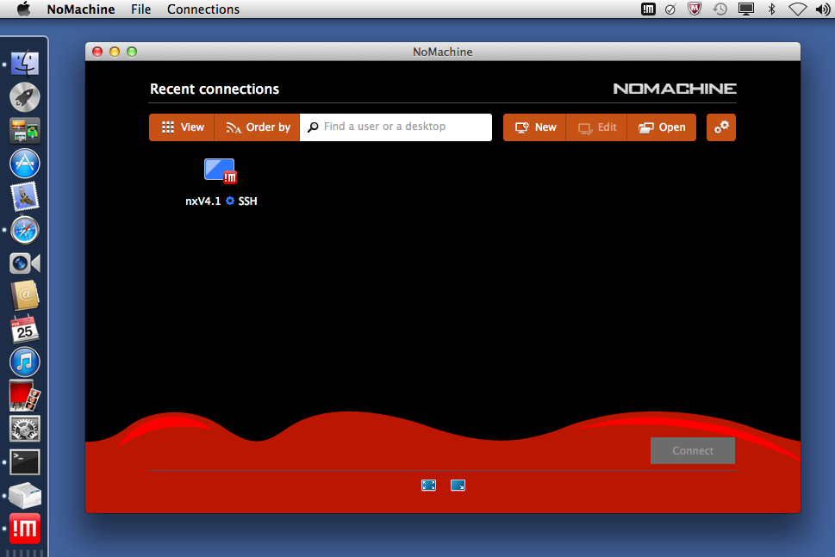The width and height of the screenshot is (835, 557).
Task: Open the Apple menu
Action: (23, 9)
